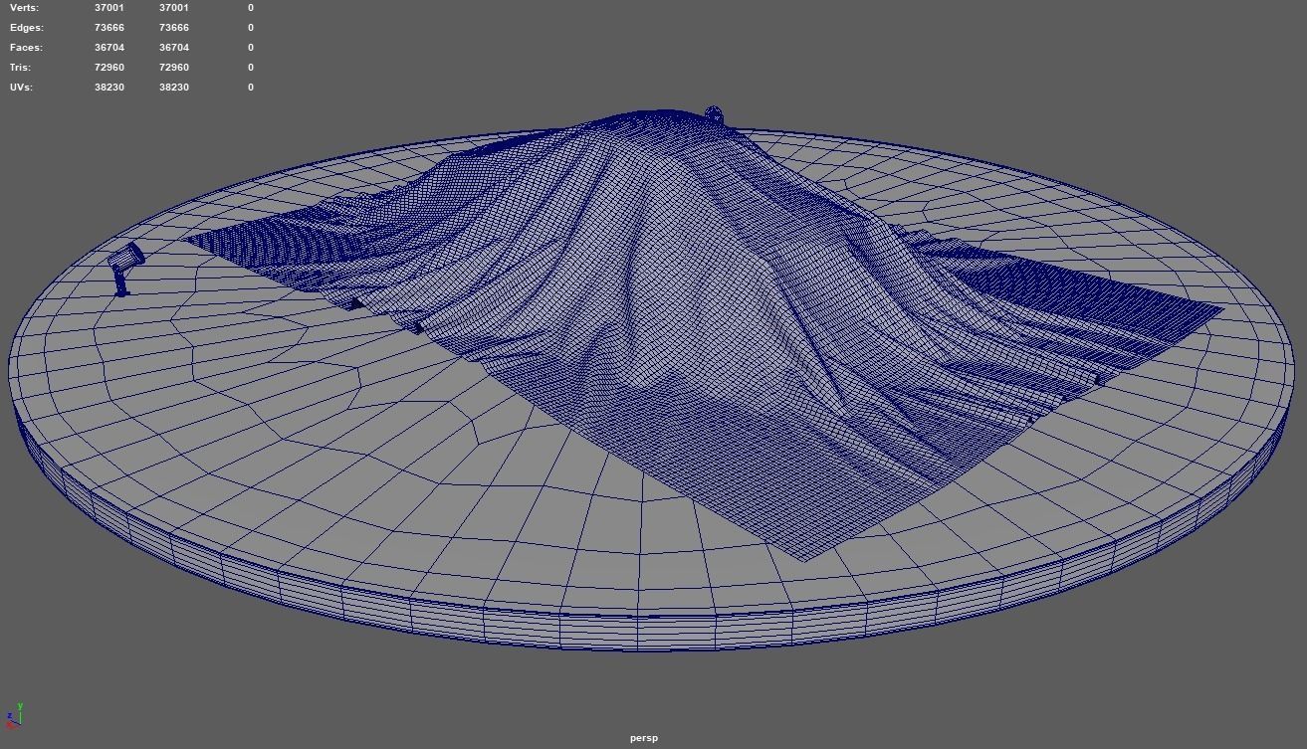This screenshot has width=1307, height=749.
Task: Click the zero value in the Faces row
Action: (251, 48)
